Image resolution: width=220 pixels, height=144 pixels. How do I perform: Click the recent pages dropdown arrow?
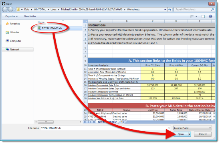pos(14,10)
